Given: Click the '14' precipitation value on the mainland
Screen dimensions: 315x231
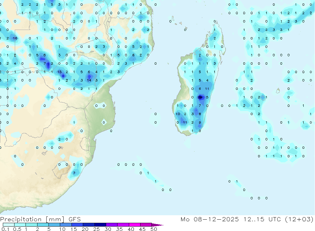Looking at the screenshot, I should click(x=89, y=80).
